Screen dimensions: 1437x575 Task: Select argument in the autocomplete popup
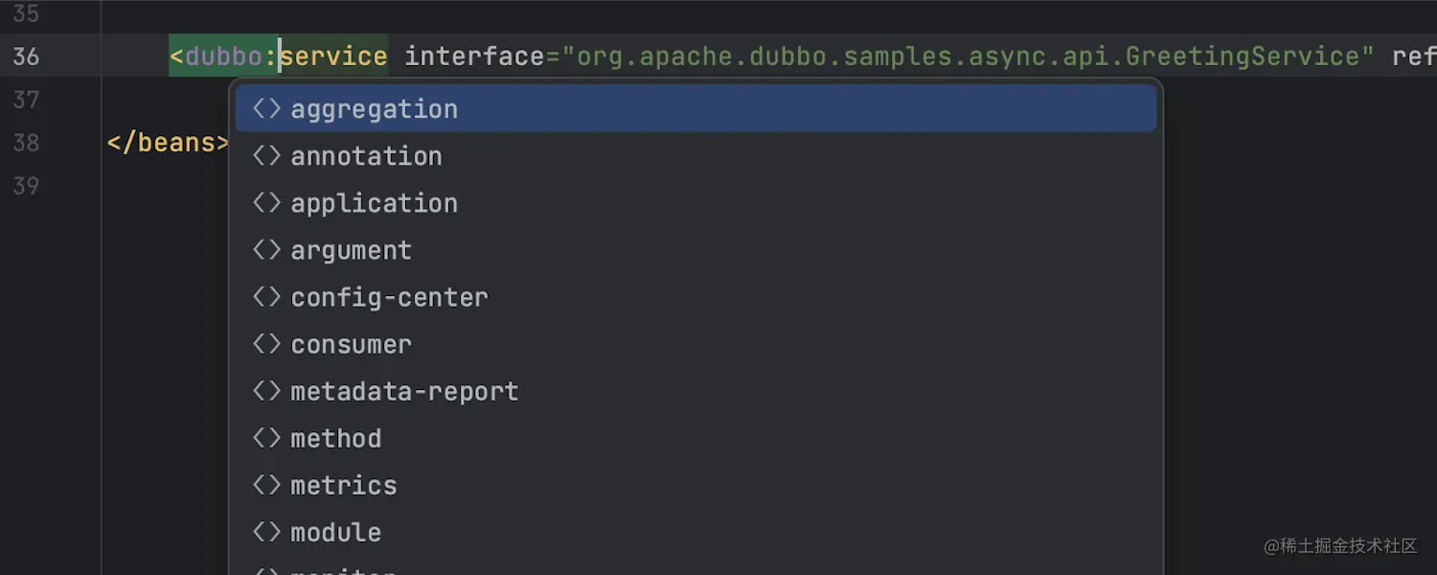[x=351, y=250]
